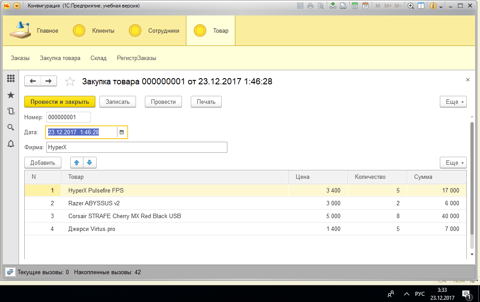The width and height of the screenshot is (480, 302).
Task: Close the document form with small x
Action: pos(468,80)
